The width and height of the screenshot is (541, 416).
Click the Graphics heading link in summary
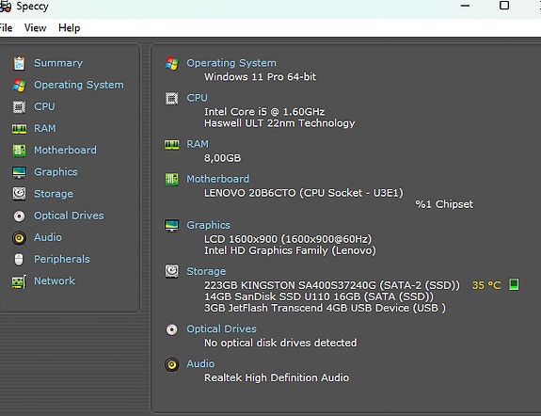208,225
